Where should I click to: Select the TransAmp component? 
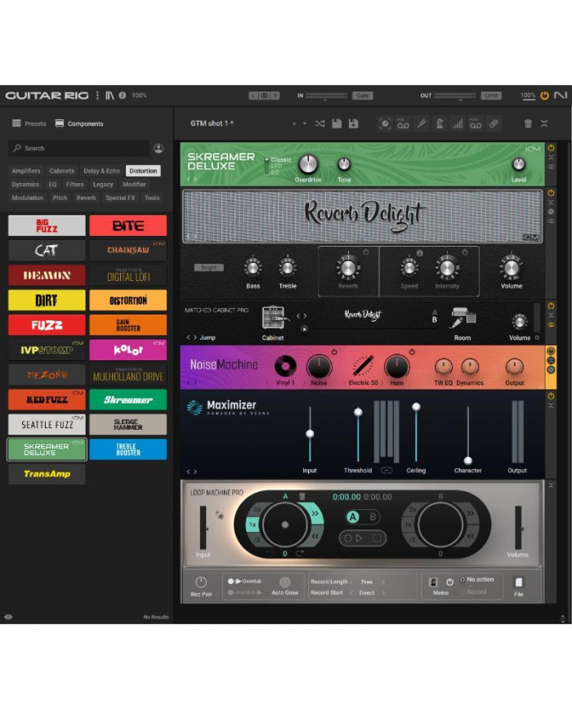[47, 474]
